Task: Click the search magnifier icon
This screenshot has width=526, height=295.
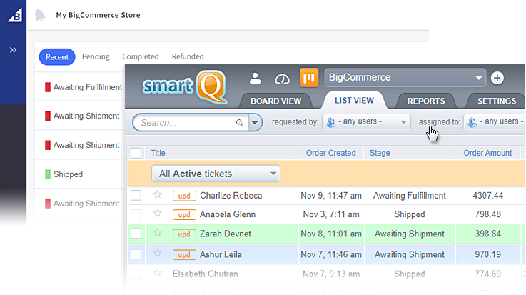Action: [240, 123]
